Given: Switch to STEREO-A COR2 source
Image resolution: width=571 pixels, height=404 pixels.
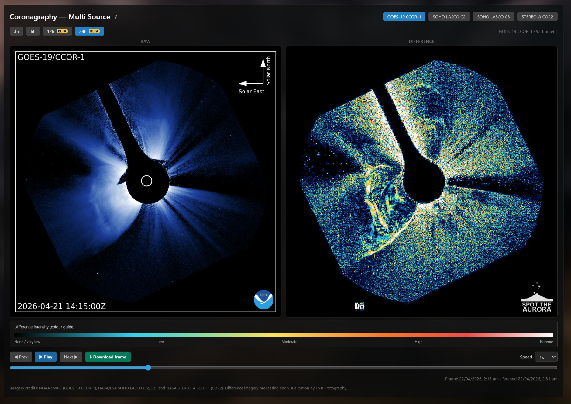Looking at the screenshot, I should pos(537,17).
